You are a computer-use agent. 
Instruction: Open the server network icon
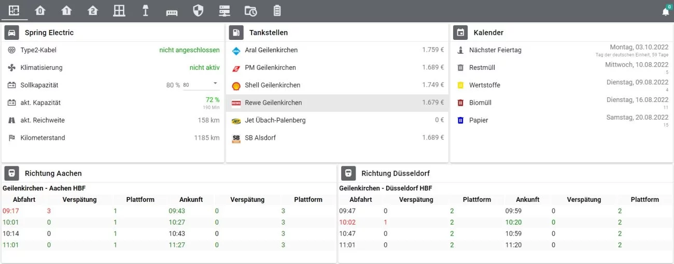tap(224, 10)
